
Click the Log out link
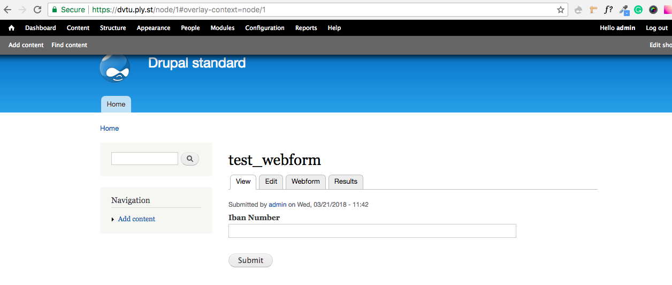coord(656,28)
